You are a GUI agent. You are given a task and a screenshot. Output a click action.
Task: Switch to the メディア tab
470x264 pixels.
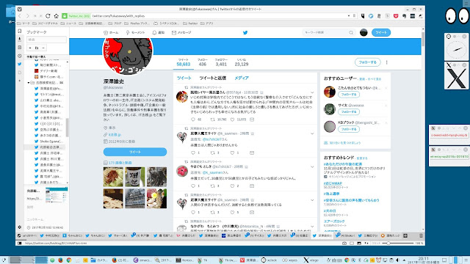click(x=242, y=78)
